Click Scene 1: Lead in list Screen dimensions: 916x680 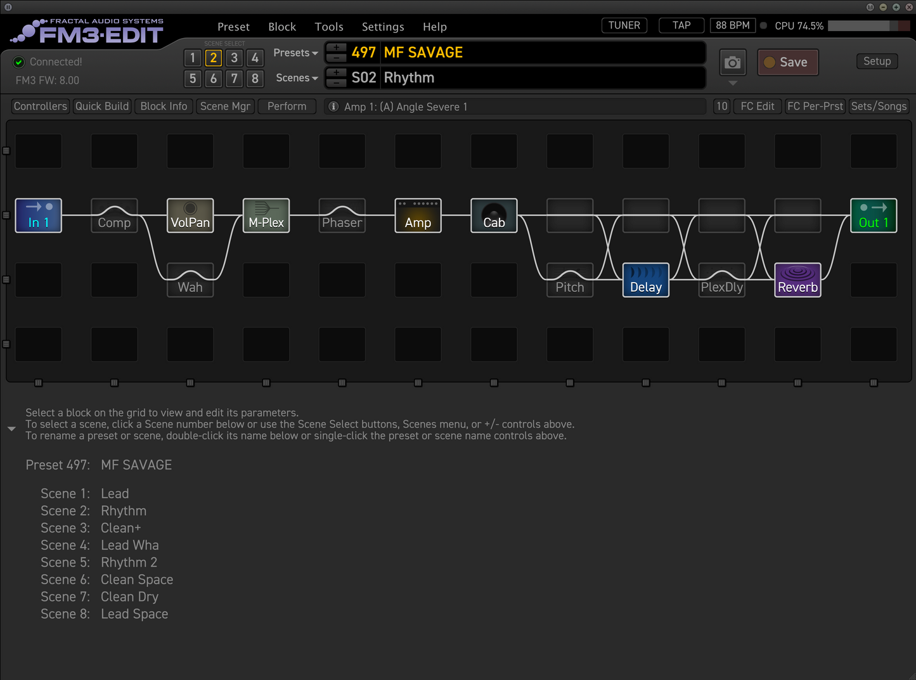pyautogui.click(x=85, y=494)
